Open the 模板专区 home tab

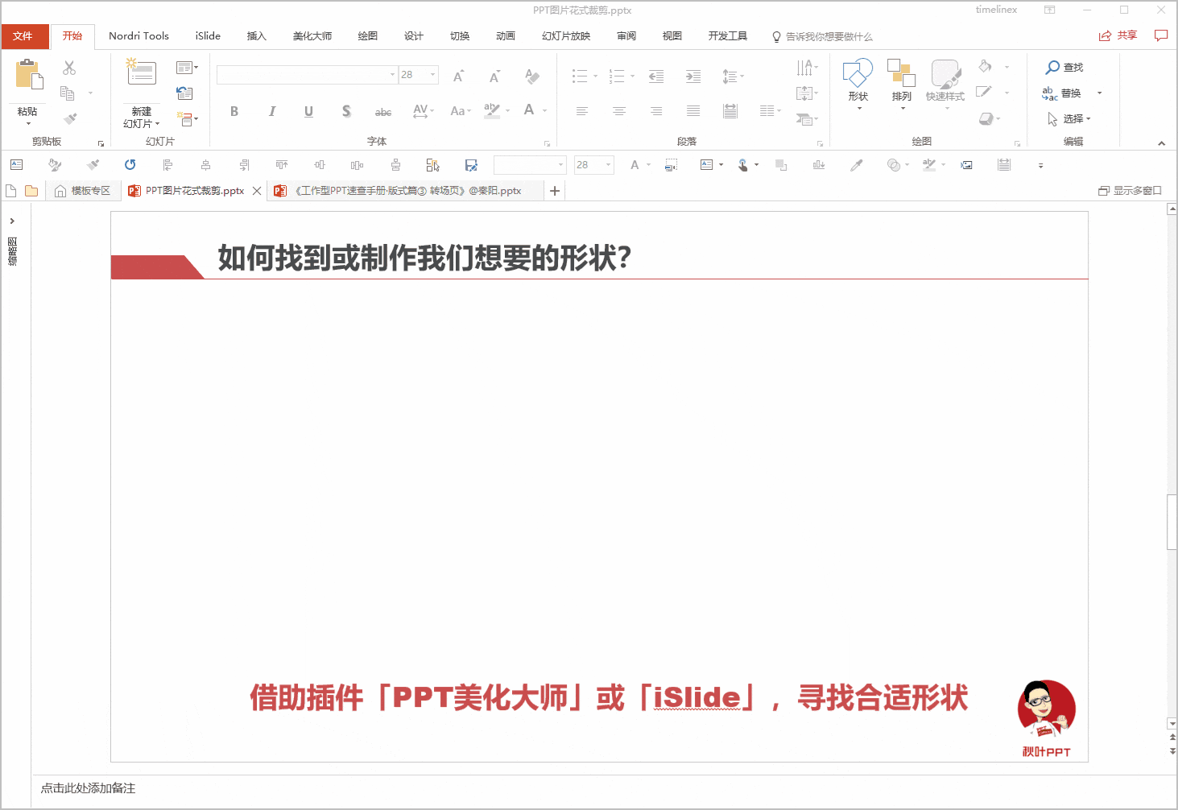[x=82, y=191]
